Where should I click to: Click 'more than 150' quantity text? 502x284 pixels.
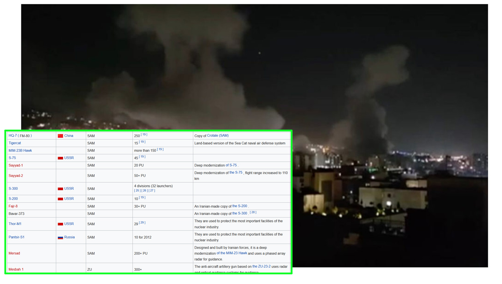coord(145,150)
